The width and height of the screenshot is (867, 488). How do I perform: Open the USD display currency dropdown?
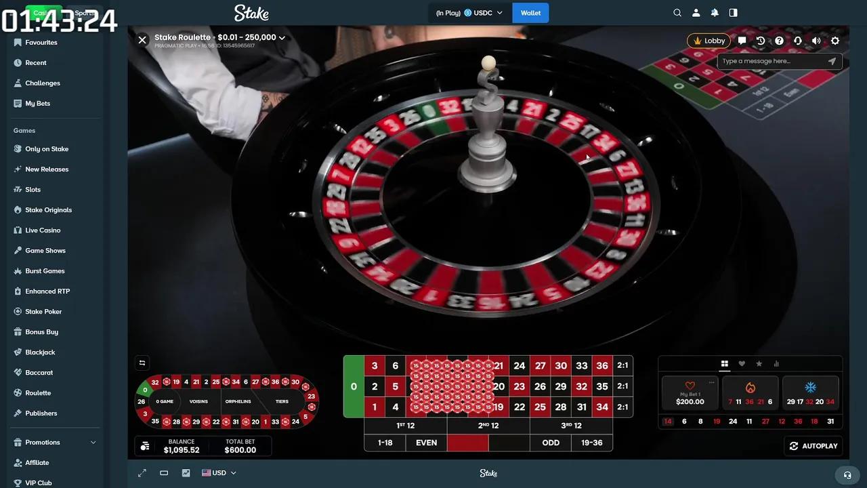[219, 473]
